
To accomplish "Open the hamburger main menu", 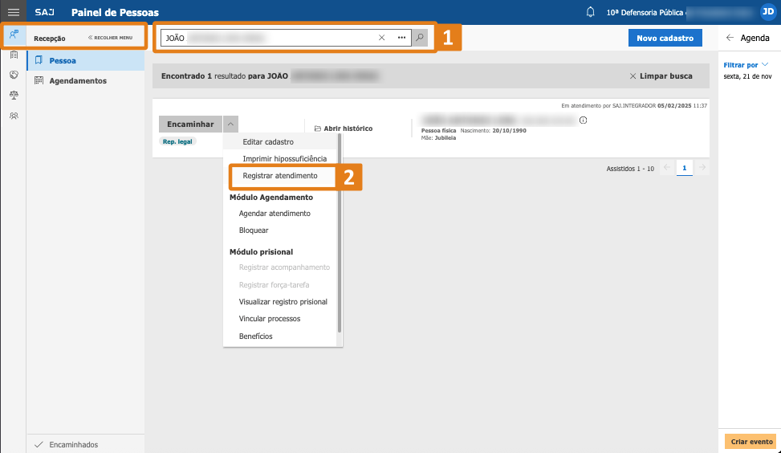I will pyautogui.click(x=13, y=12).
